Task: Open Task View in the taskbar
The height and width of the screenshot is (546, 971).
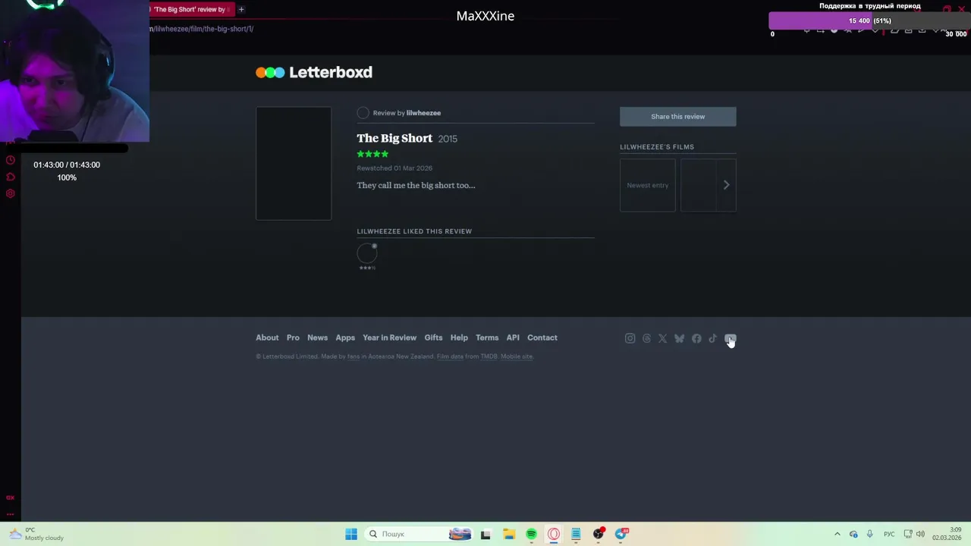Action: click(485, 534)
